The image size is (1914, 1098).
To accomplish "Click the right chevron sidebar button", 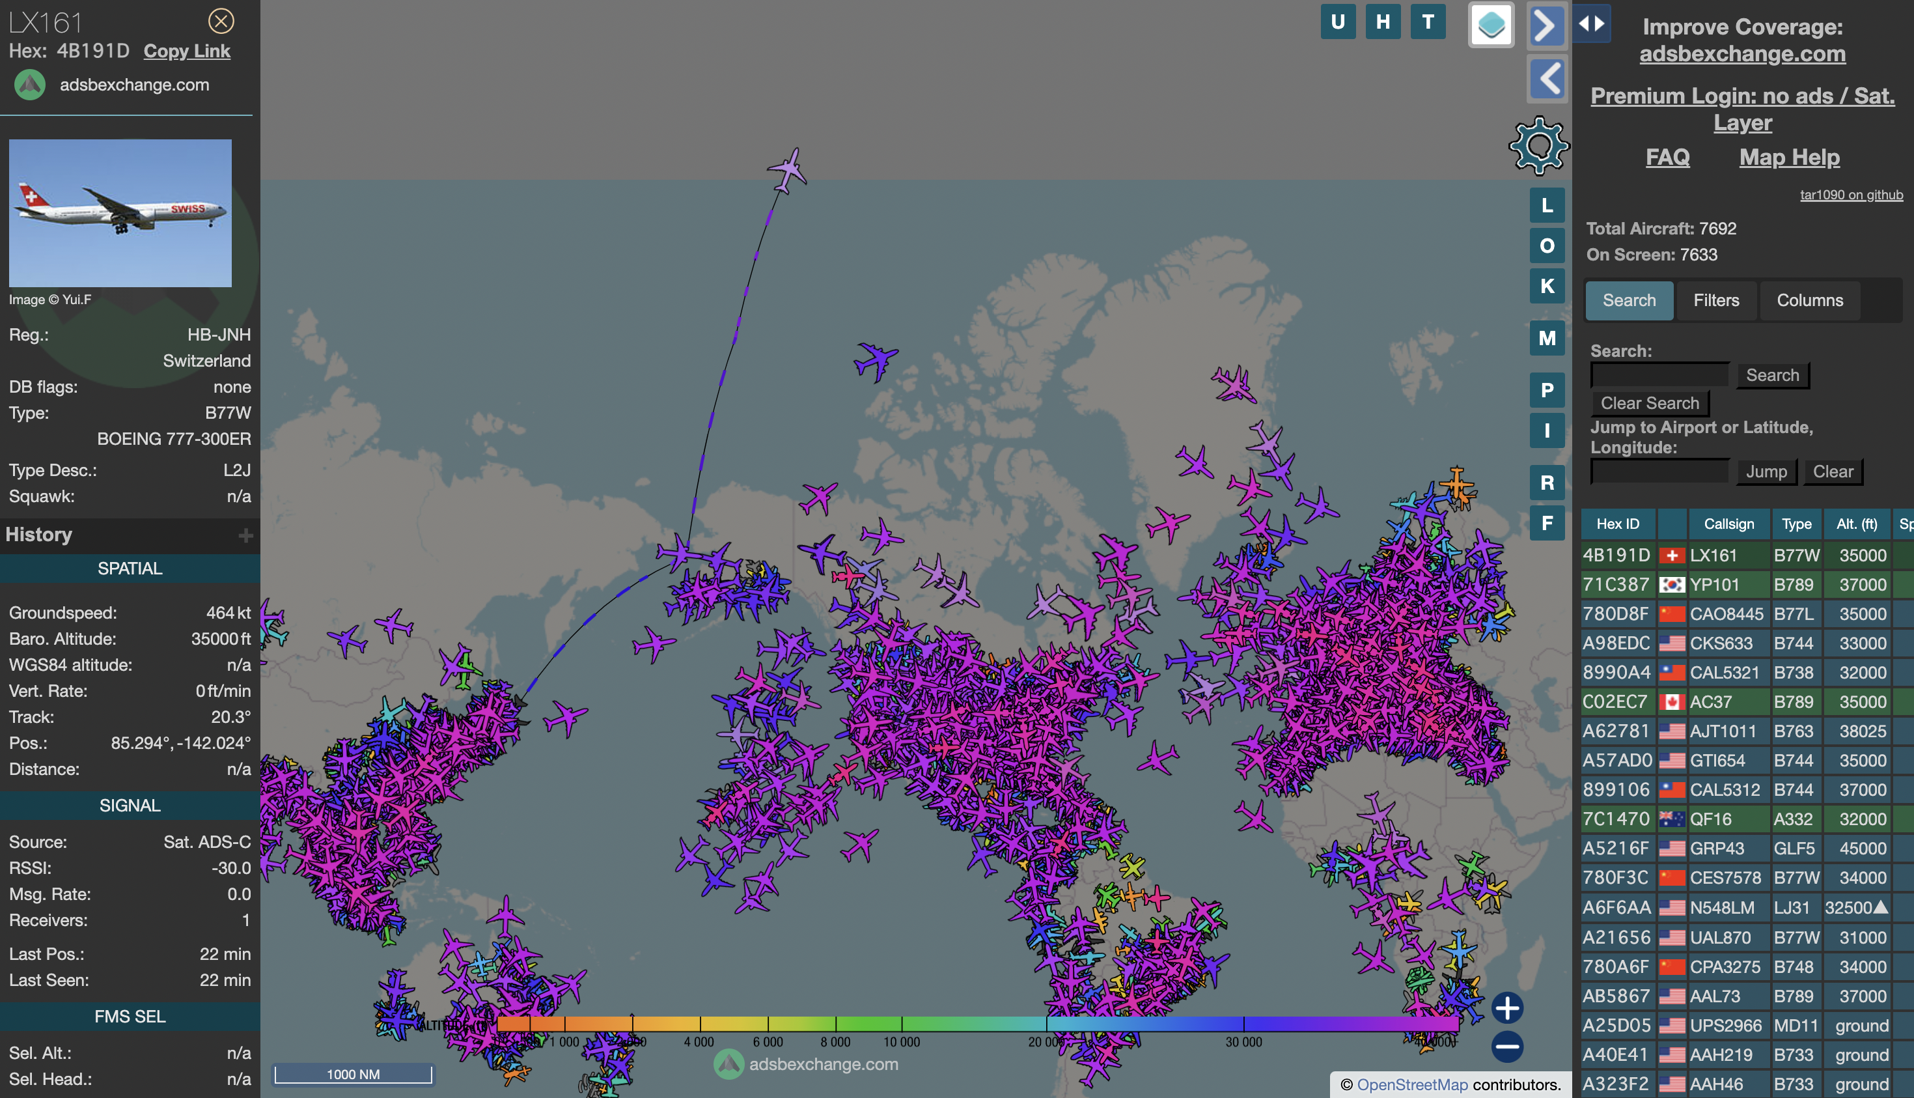I will coord(1547,27).
